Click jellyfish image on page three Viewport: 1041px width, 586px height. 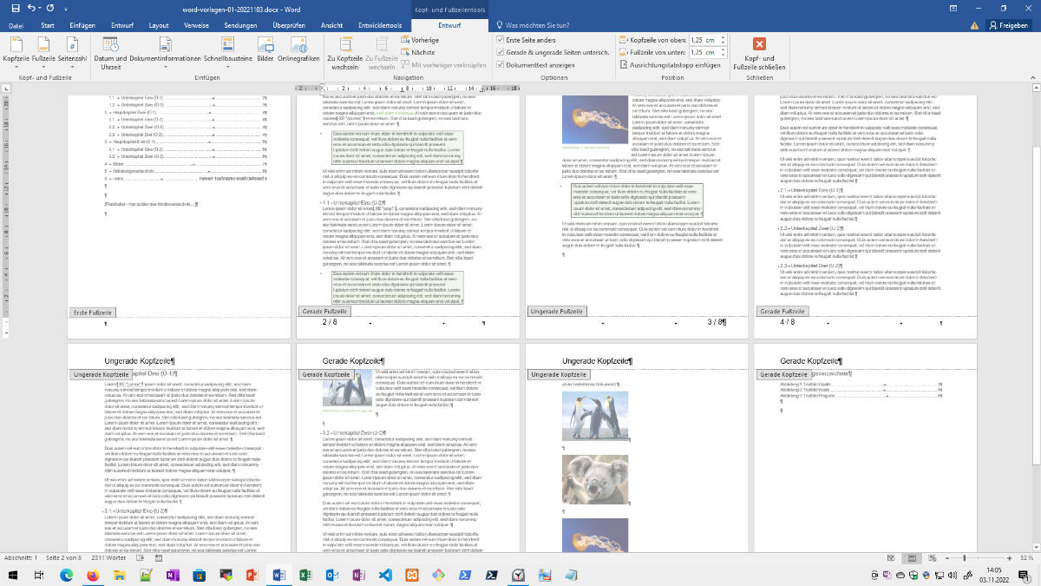594,118
